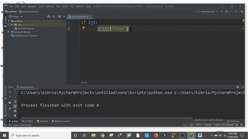248x139 pixels.
Task: Clear console output with trash icon
Action: (x=15, y=116)
